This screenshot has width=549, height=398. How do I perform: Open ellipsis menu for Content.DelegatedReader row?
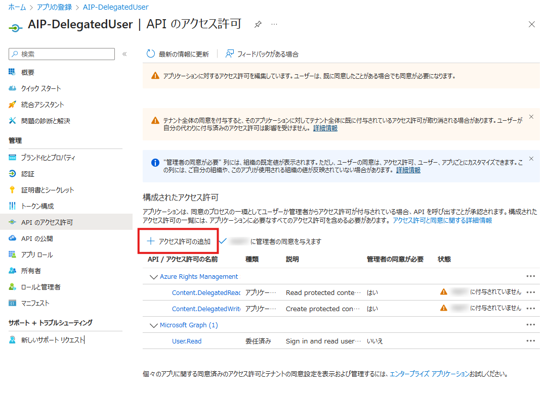(530, 292)
